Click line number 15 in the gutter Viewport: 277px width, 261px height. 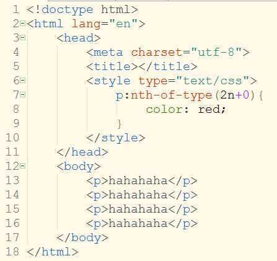pos(12,209)
